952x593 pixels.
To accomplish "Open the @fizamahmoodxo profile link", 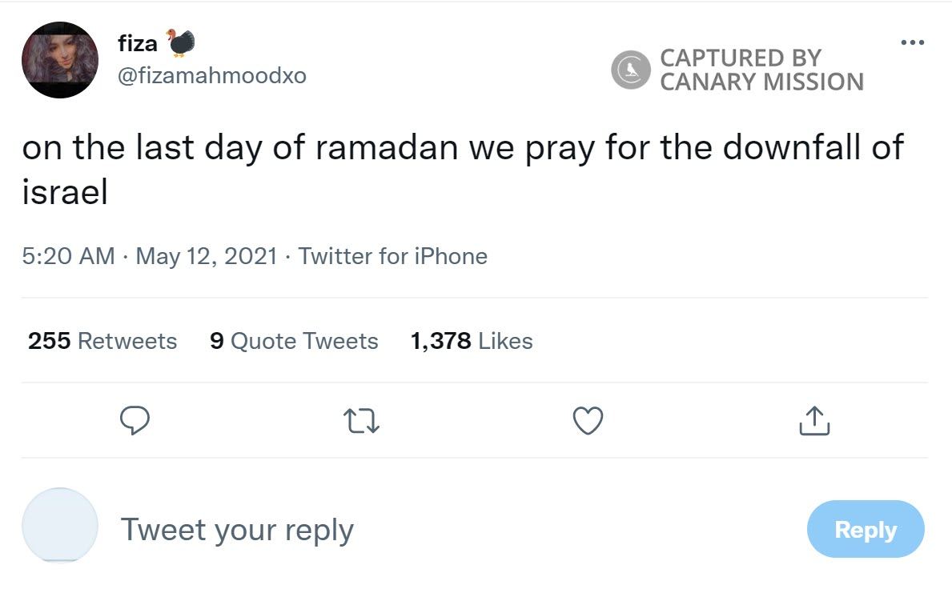I will tap(211, 75).
